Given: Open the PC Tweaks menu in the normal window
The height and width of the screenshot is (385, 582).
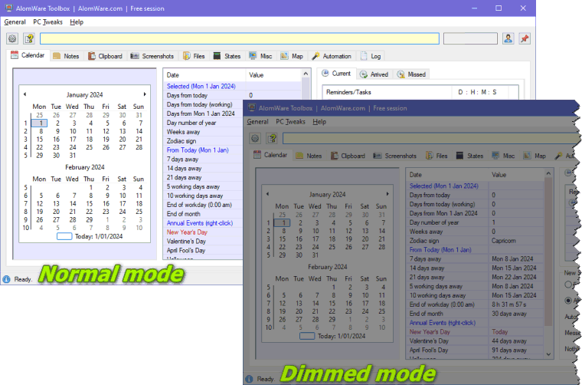Looking at the screenshot, I should (47, 22).
